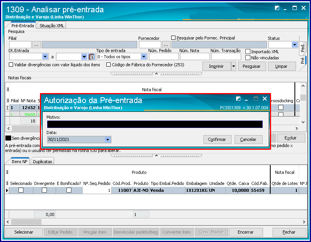Click the Selecionar button
This screenshot has width=311, height=242.
click(x=24, y=232)
